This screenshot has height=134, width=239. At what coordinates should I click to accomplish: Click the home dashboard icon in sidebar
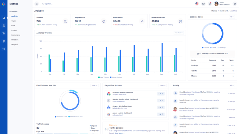4,18
